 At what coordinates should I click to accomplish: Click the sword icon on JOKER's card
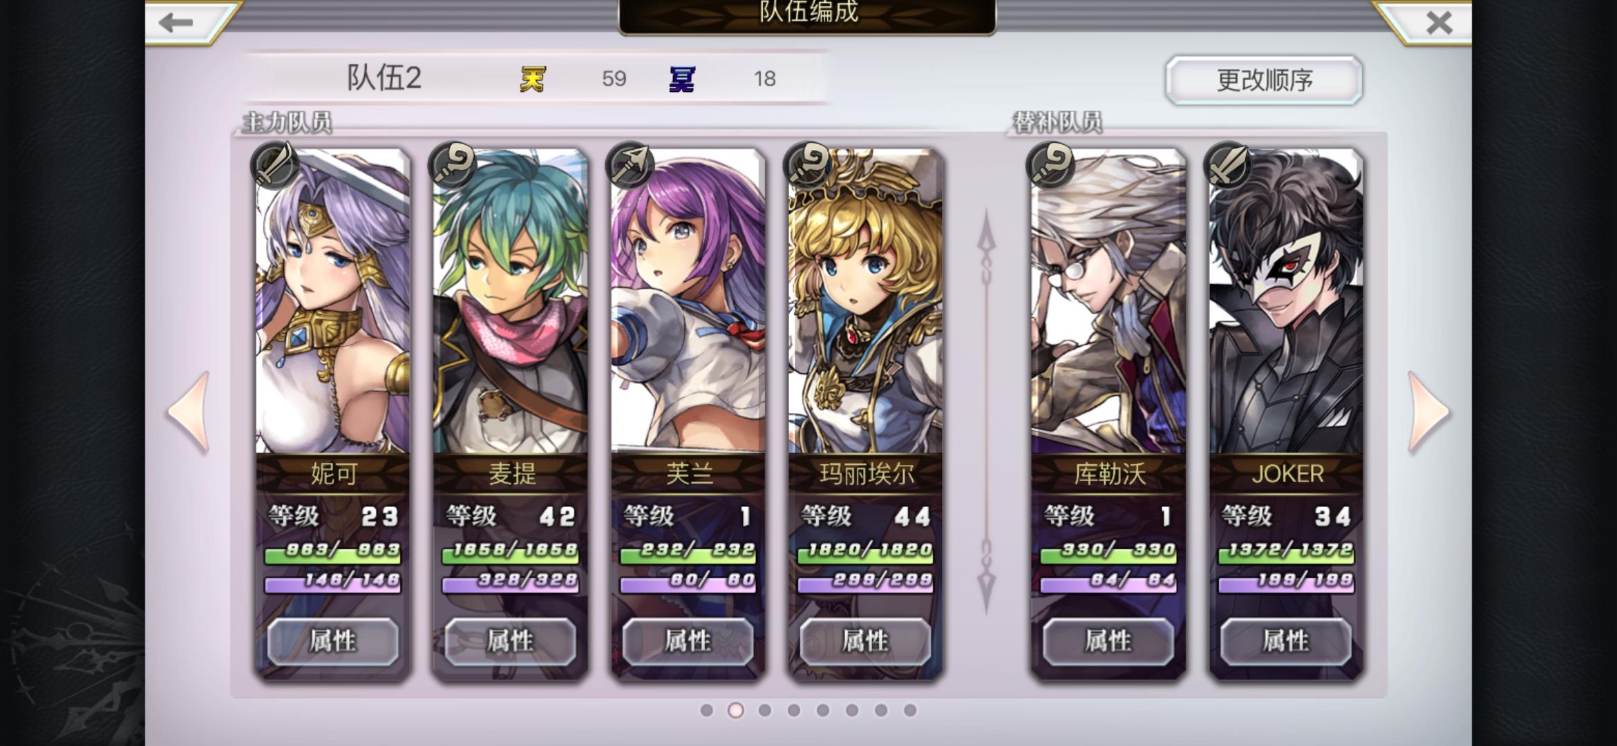click(1227, 165)
